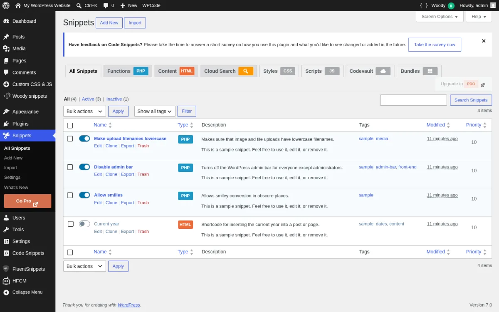
Task: Click Take the survey now
Action: click(435, 45)
